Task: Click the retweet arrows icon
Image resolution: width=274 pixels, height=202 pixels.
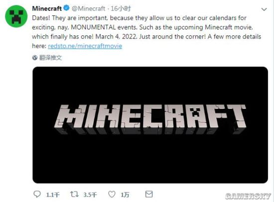Action: coord(74,194)
